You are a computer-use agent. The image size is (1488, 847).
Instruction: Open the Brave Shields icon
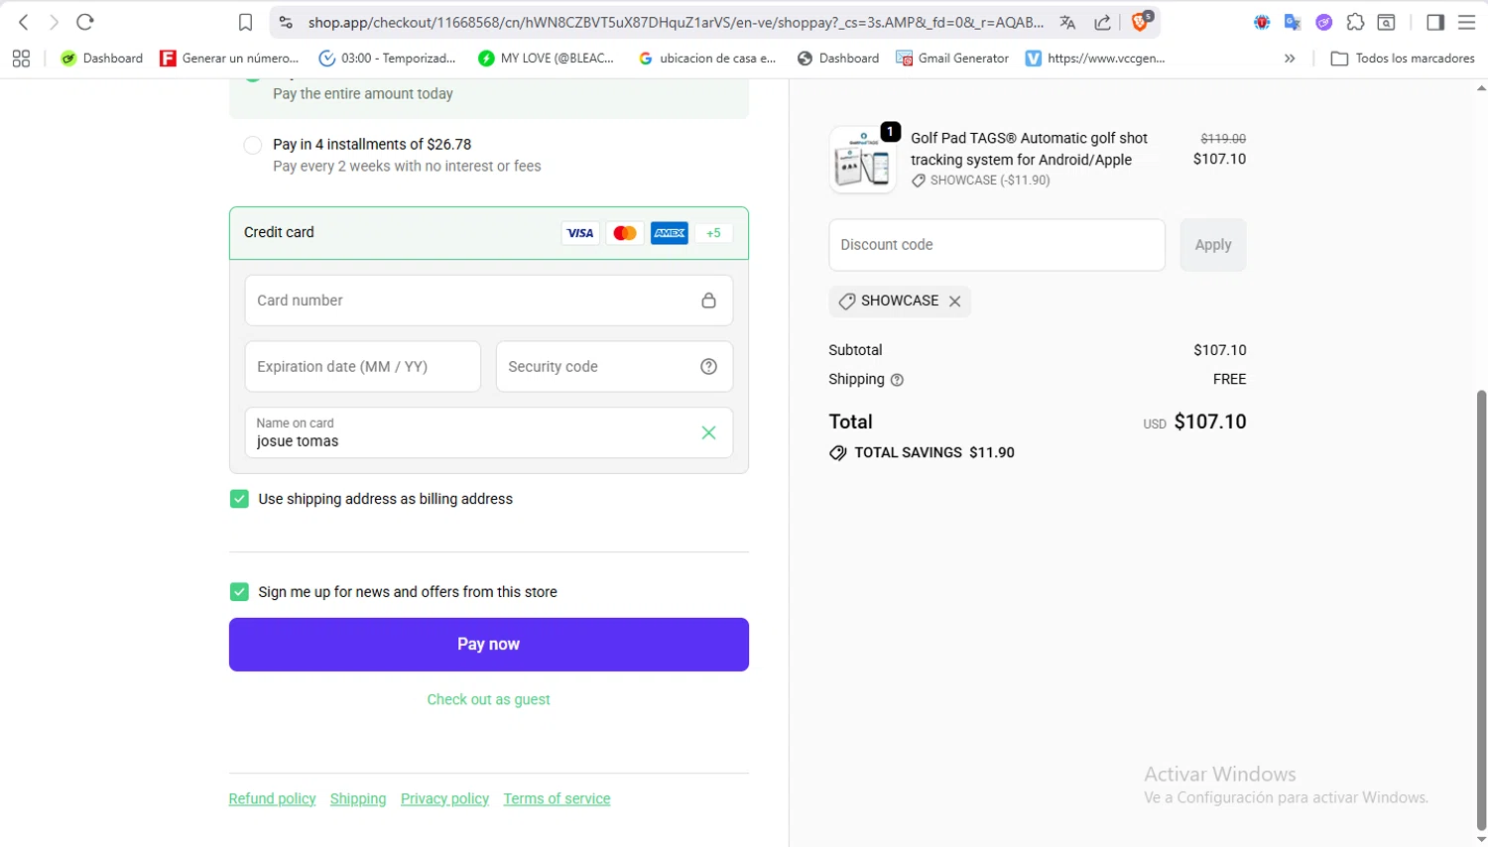point(1141,21)
